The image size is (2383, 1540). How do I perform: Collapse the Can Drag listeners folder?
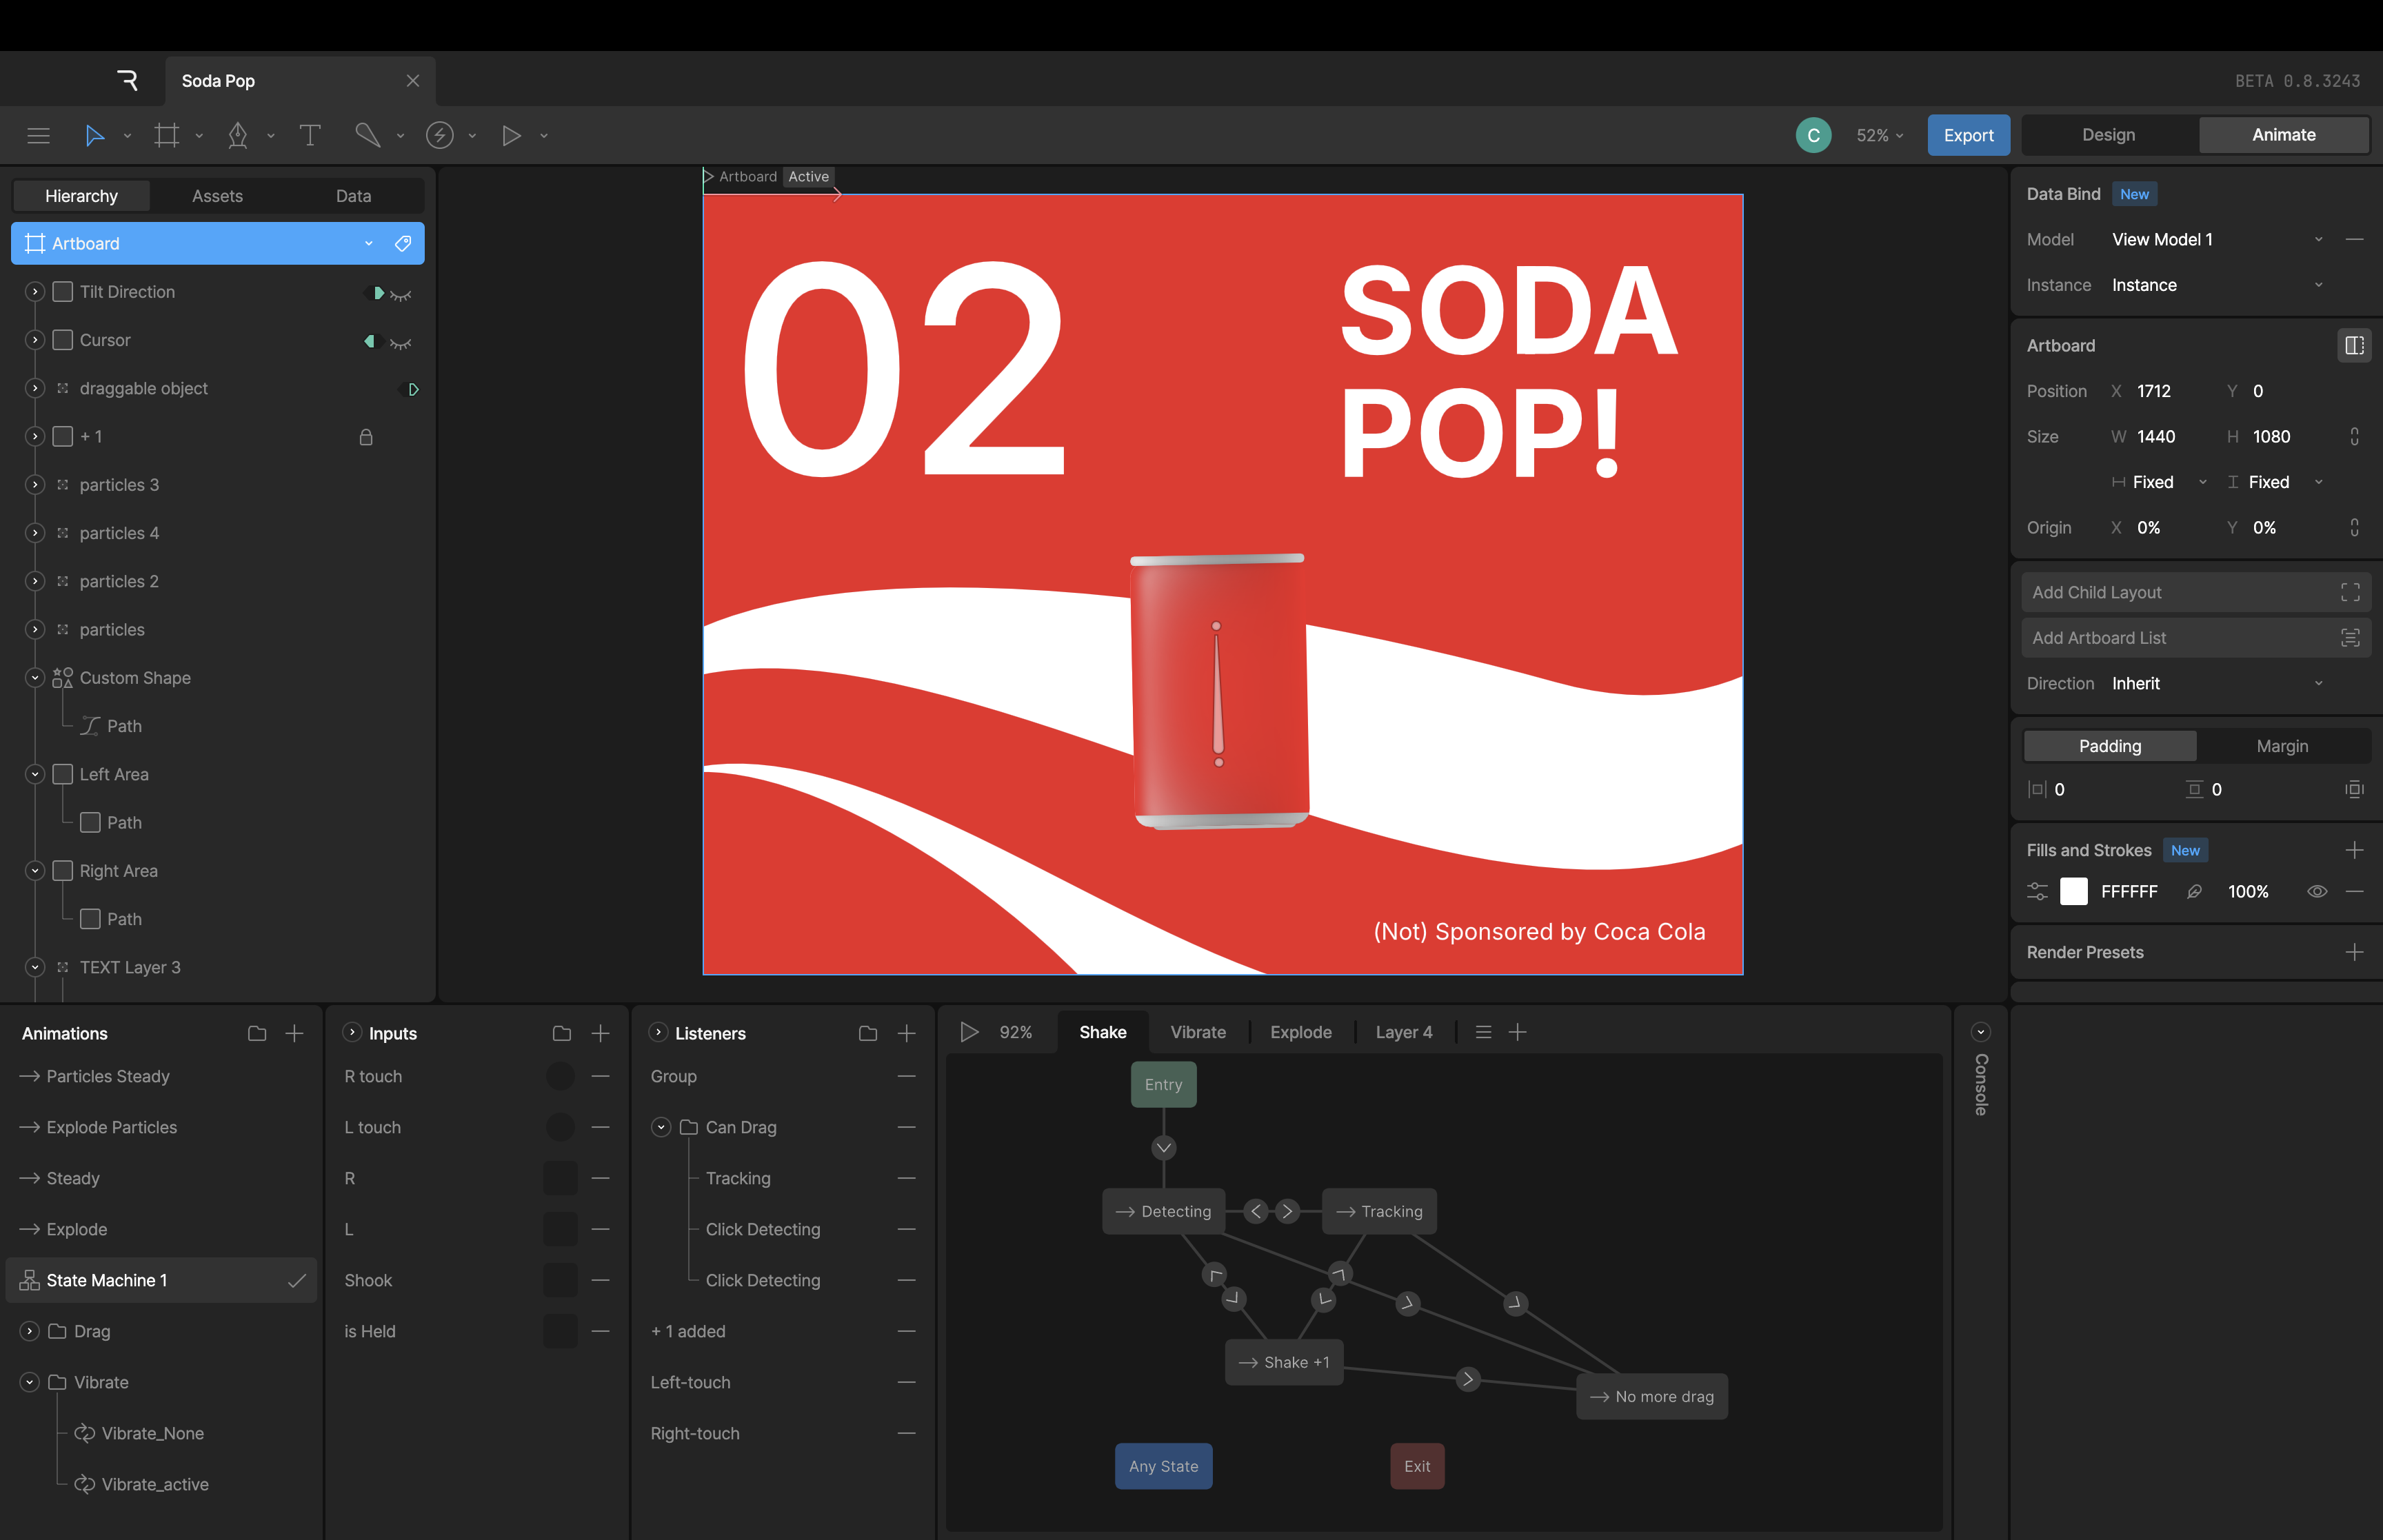[x=660, y=1127]
